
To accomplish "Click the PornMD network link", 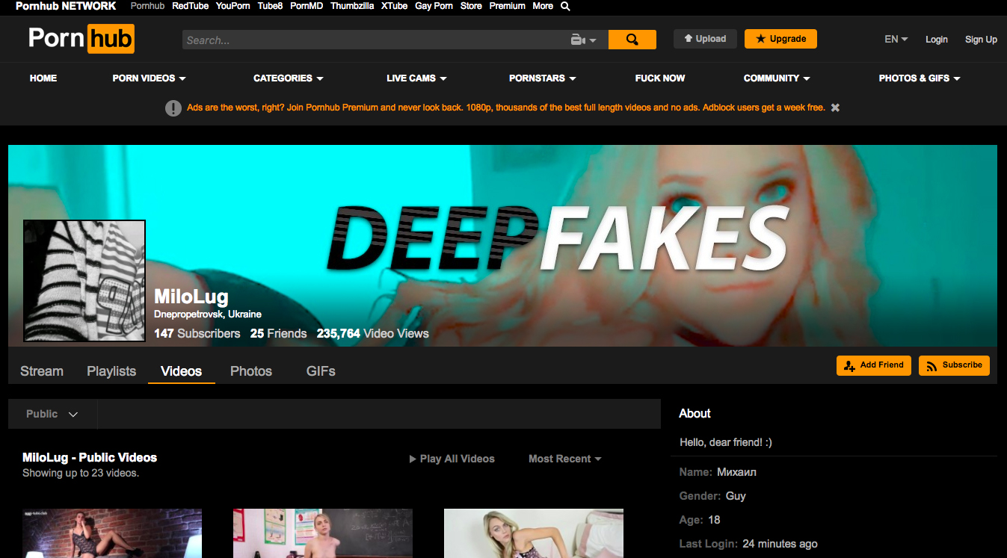I will (x=307, y=6).
